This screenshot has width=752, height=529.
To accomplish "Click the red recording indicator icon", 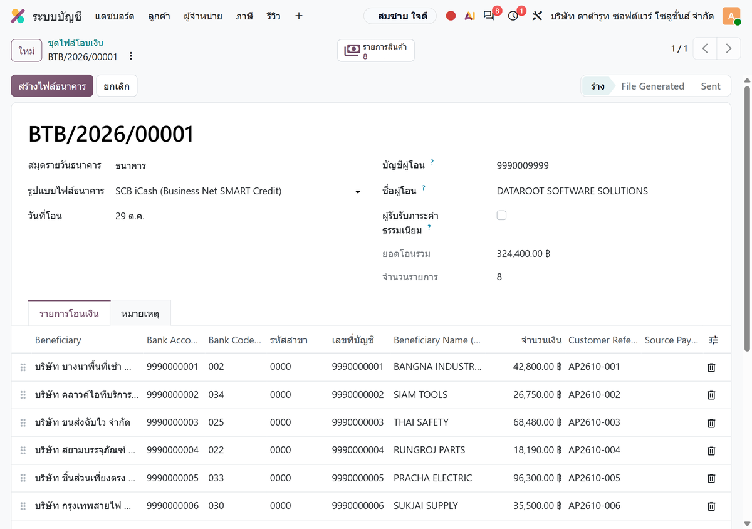I will click(x=451, y=16).
